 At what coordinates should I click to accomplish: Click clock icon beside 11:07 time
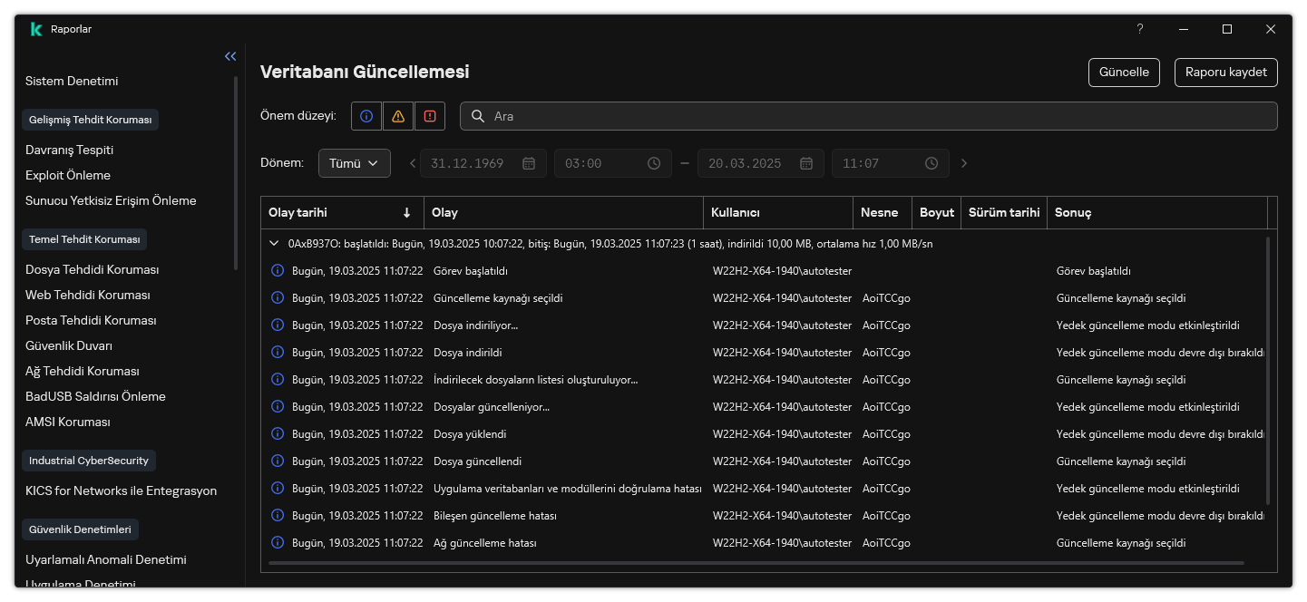(x=931, y=163)
